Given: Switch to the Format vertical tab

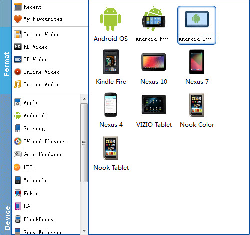Looking at the screenshot, I should pos(6,60).
